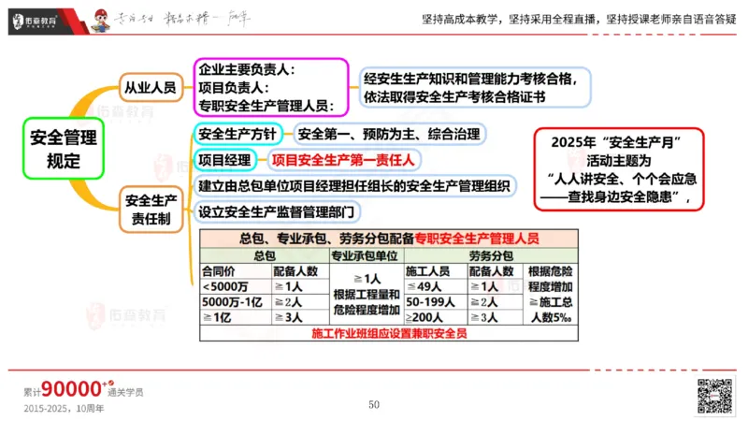The height and width of the screenshot is (421, 748).
Task: Click ≥2人 in the 5000万-1亿 row
Action: point(300,301)
